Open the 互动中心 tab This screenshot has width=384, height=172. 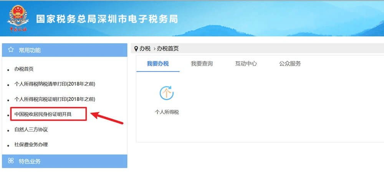(x=246, y=64)
